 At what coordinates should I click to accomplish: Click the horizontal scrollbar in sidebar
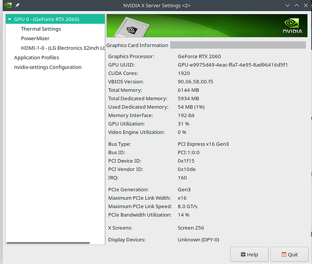pyautogui.click(x=48, y=243)
